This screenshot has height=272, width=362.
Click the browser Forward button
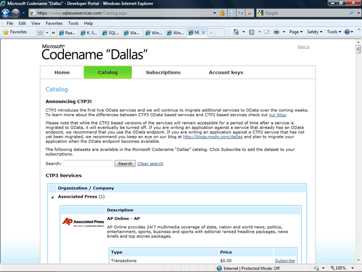coord(15,13)
